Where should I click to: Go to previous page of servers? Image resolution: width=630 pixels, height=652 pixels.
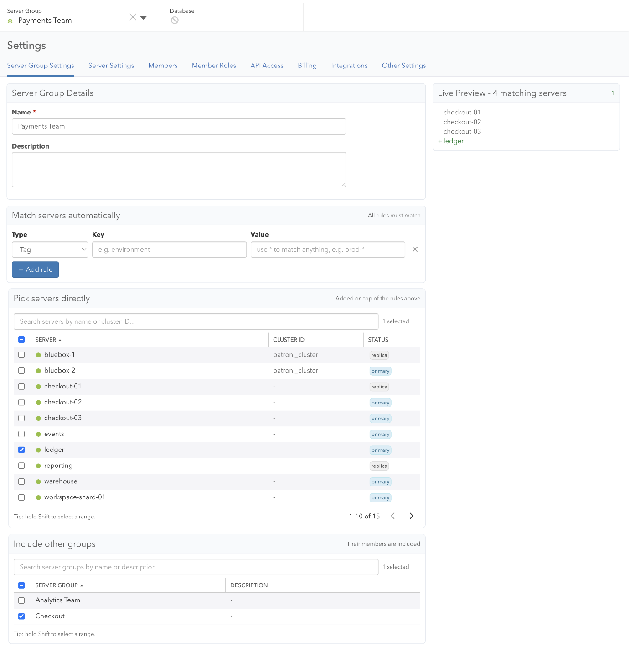tap(393, 516)
